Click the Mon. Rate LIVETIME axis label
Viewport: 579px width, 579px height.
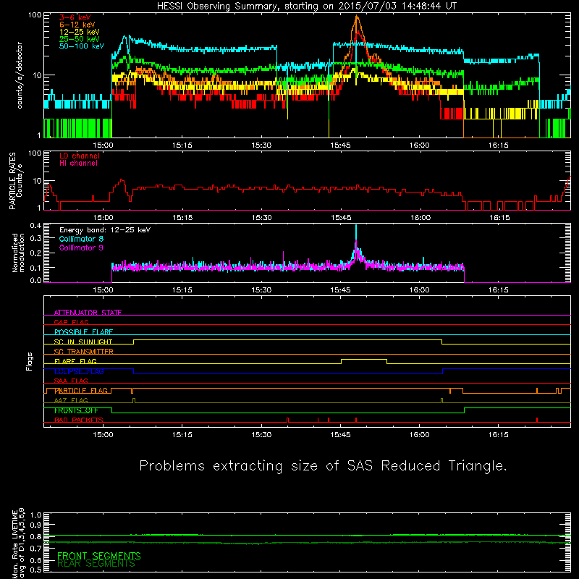18,543
